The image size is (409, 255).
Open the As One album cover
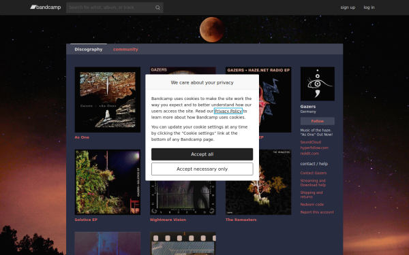click(108, 100)
